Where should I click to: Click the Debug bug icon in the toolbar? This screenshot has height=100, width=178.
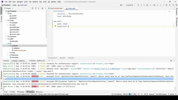click(x=141, y=5)
